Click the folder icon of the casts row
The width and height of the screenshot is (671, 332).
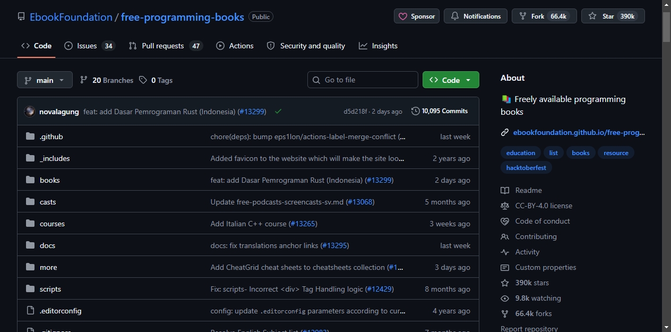[30, 202]
